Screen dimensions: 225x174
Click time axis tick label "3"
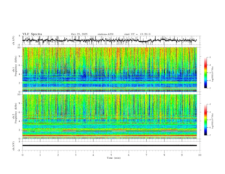pos(76,155)
